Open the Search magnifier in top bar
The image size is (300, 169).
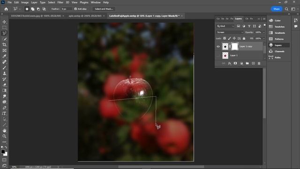coord(286,9)
